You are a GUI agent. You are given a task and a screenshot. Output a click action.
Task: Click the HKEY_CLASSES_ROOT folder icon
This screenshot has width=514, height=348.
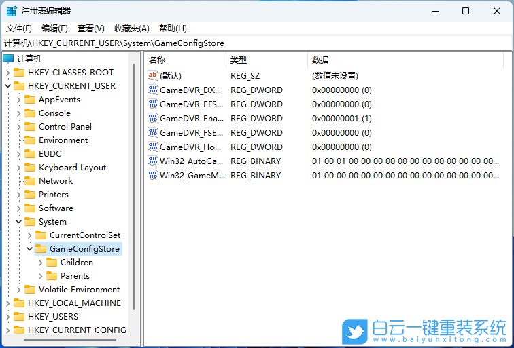click(x=19, y=73)
